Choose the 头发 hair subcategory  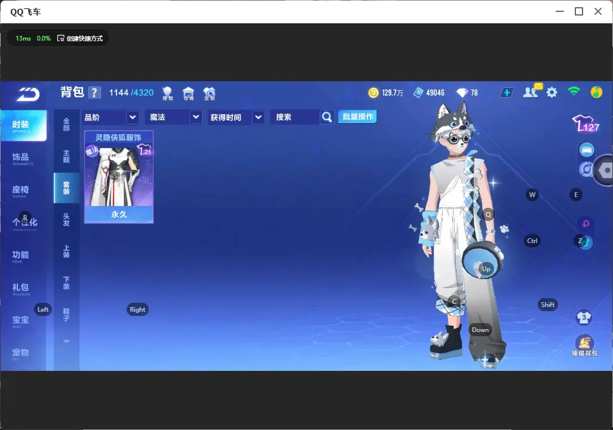[66, 220]
